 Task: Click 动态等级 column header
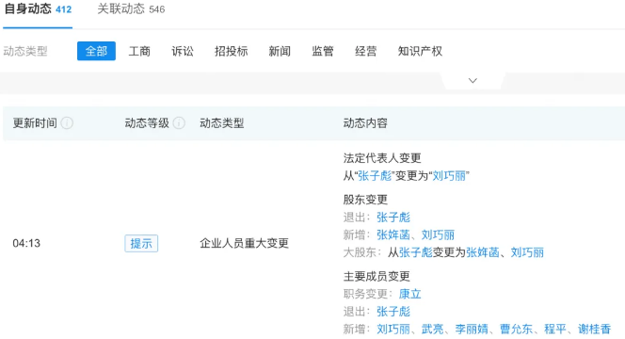point(147,123)
